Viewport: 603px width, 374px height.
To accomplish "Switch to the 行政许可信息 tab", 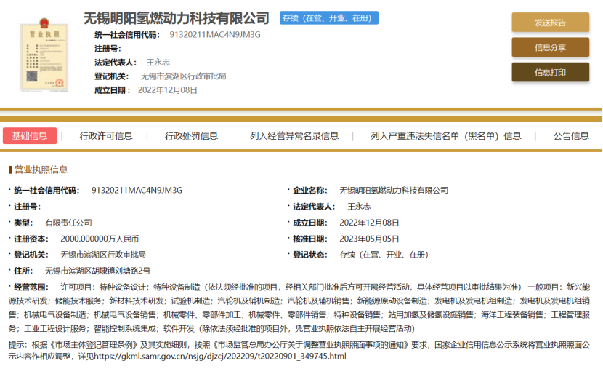I will 106,136.
